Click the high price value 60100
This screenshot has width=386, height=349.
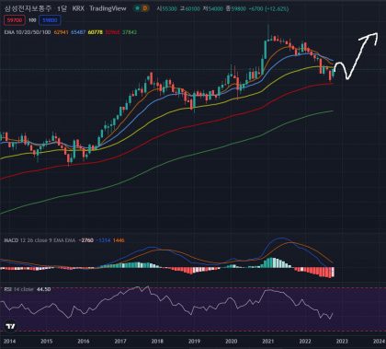[193, 9]
